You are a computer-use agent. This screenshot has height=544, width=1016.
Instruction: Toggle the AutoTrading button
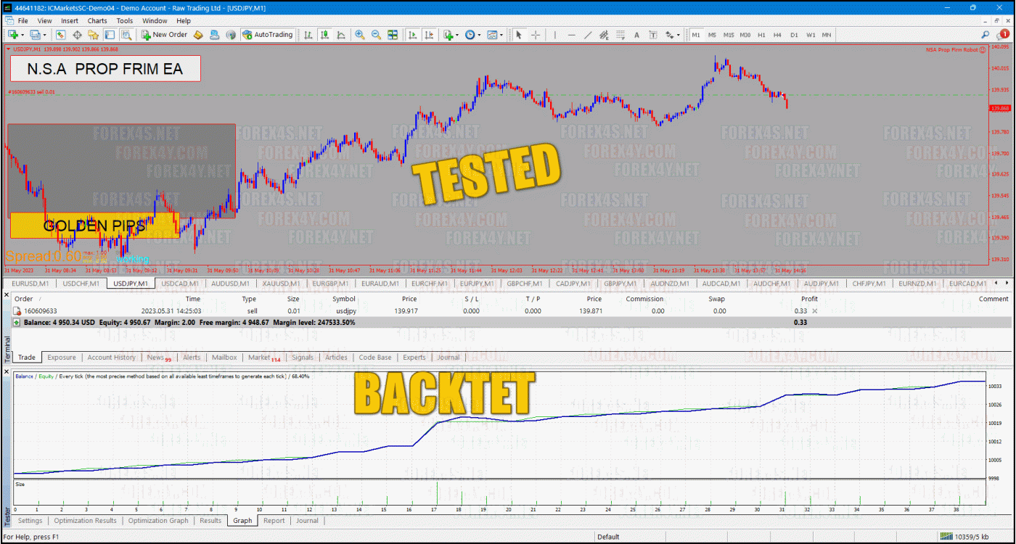(x=267, y=35)
